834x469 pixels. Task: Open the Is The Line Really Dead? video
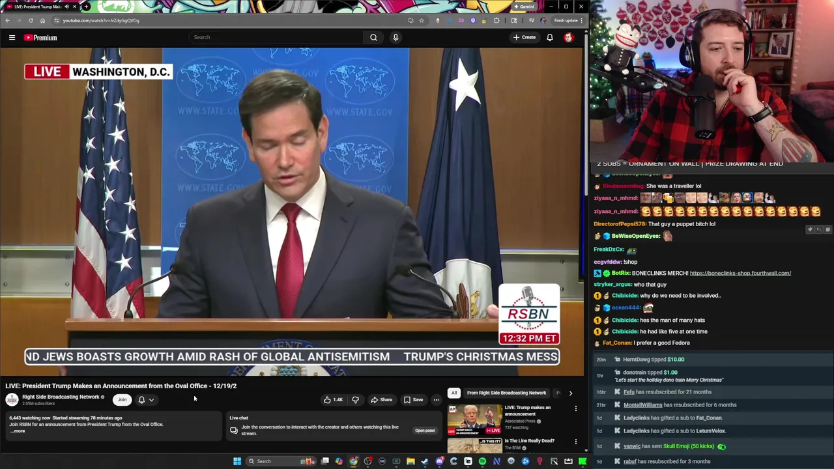click(529, 441)
